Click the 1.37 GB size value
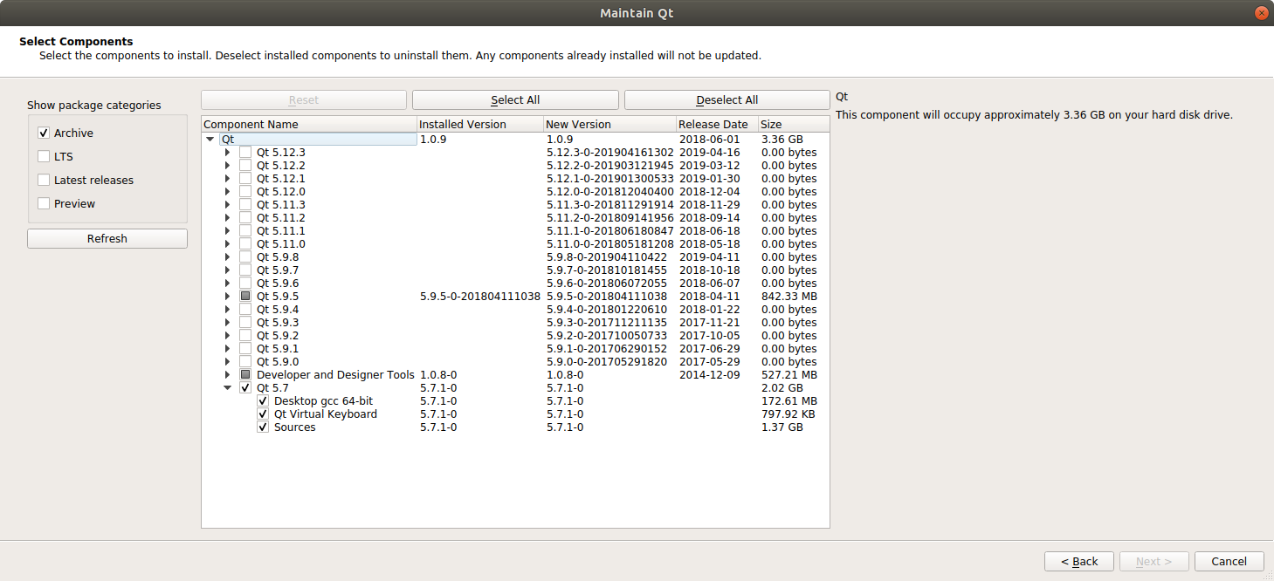Screen dimensions: 1274x581 pyautogui.click(x=782, y=427)
